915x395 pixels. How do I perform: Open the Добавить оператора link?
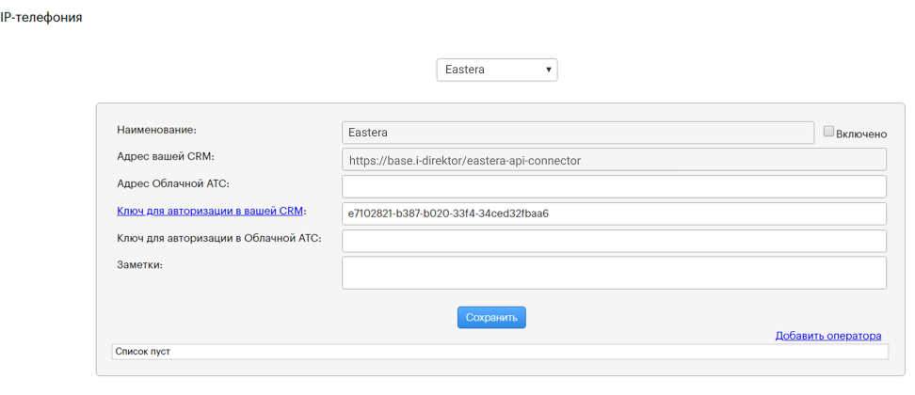pos(827,336)
